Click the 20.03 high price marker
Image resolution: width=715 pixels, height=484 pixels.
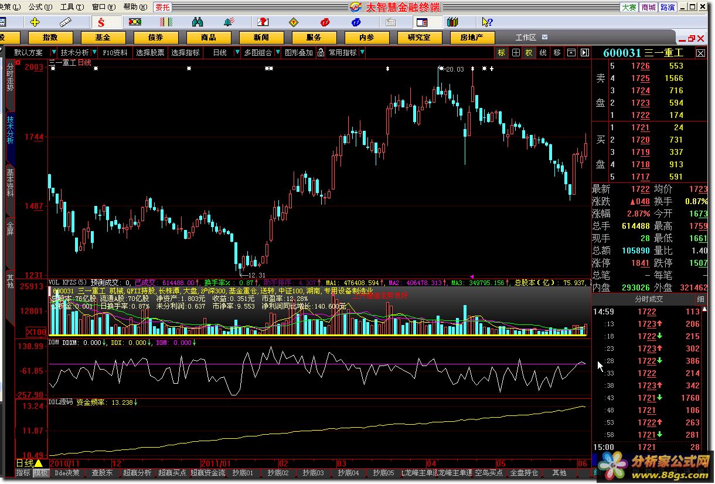(x=454, y=69)
